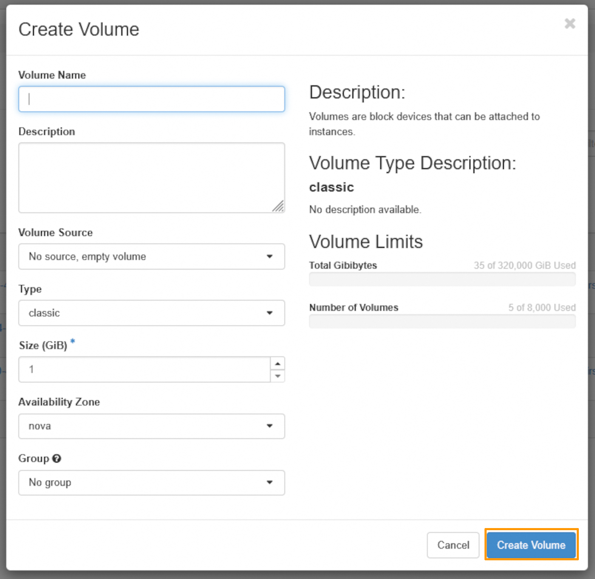The height and width of the screenshot is (579, 595).
Task: Click the Type dropdown caret icon
Action: (x=270, y=313)
